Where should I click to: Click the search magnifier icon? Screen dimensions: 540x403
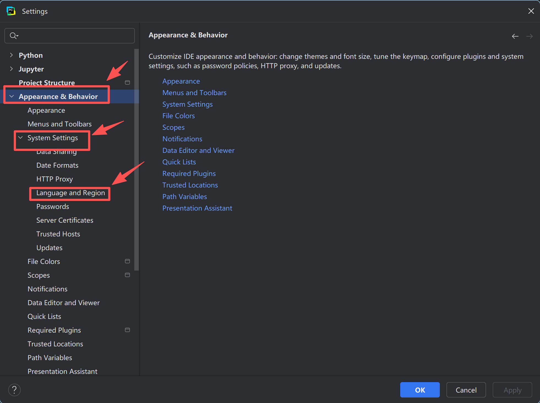click(13, 36)
